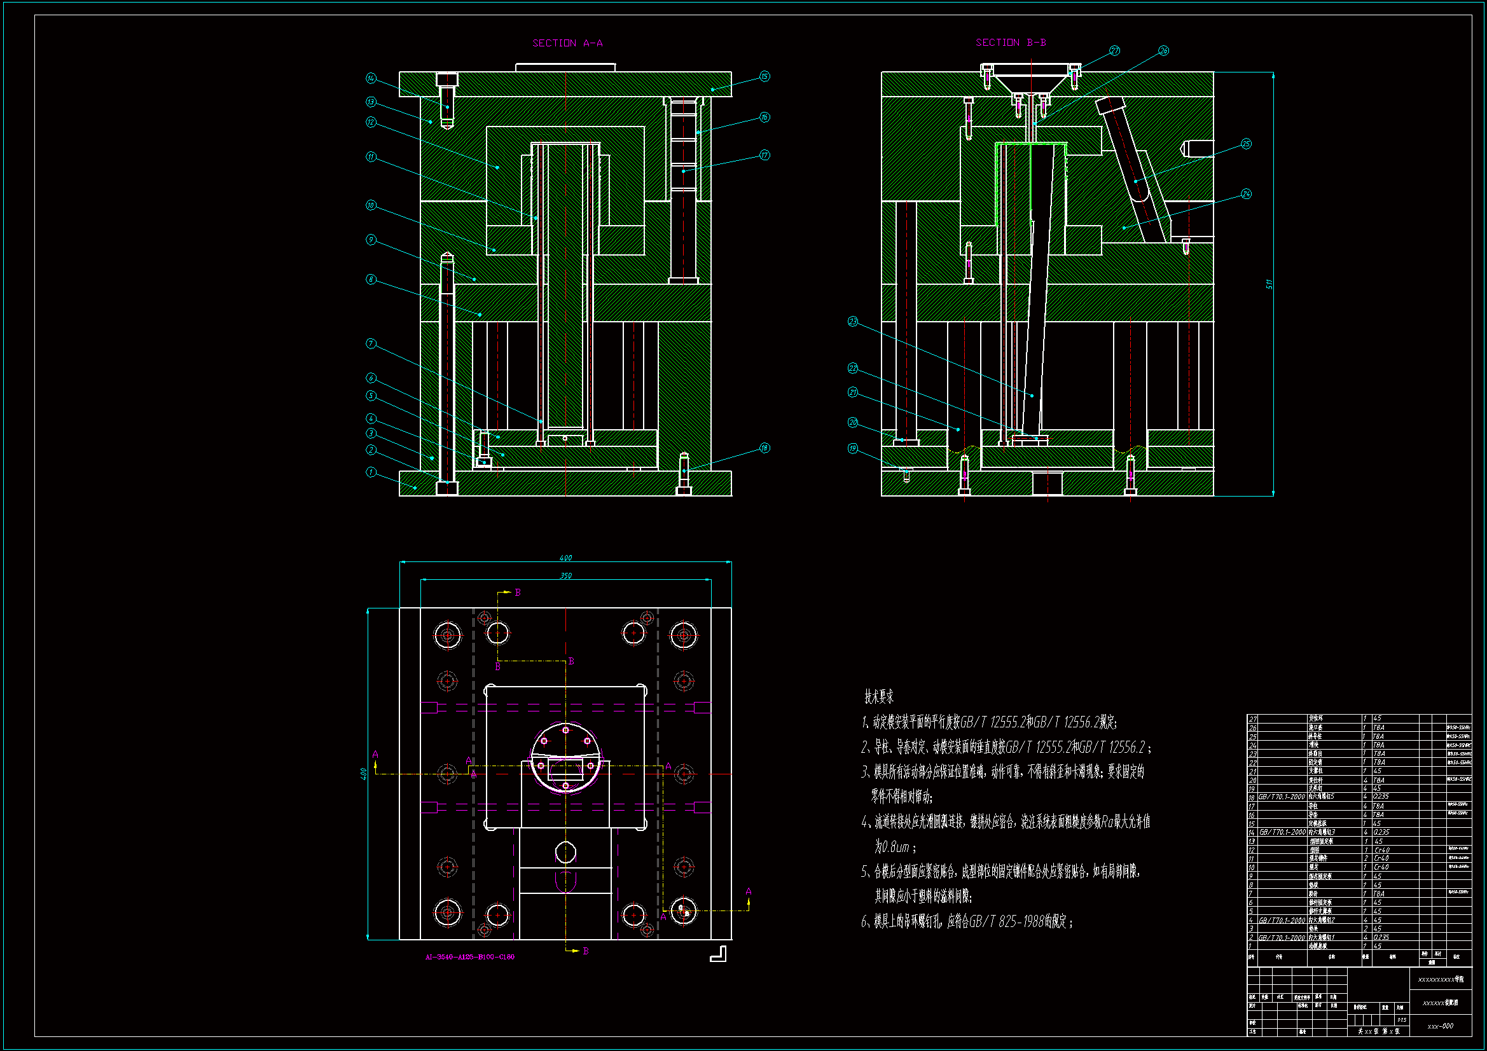Select part balloon number 27
Screen dimensions: 1487x1051
pos(1114,50)
